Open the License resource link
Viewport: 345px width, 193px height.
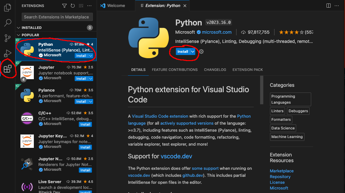click(x=277, y=182)
